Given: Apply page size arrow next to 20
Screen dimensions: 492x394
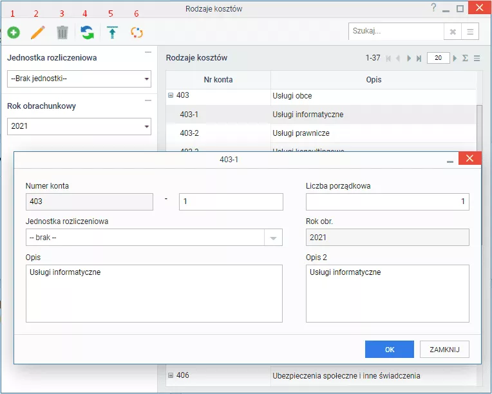Looking at the screenshot, I should click(x=455, y=58).
